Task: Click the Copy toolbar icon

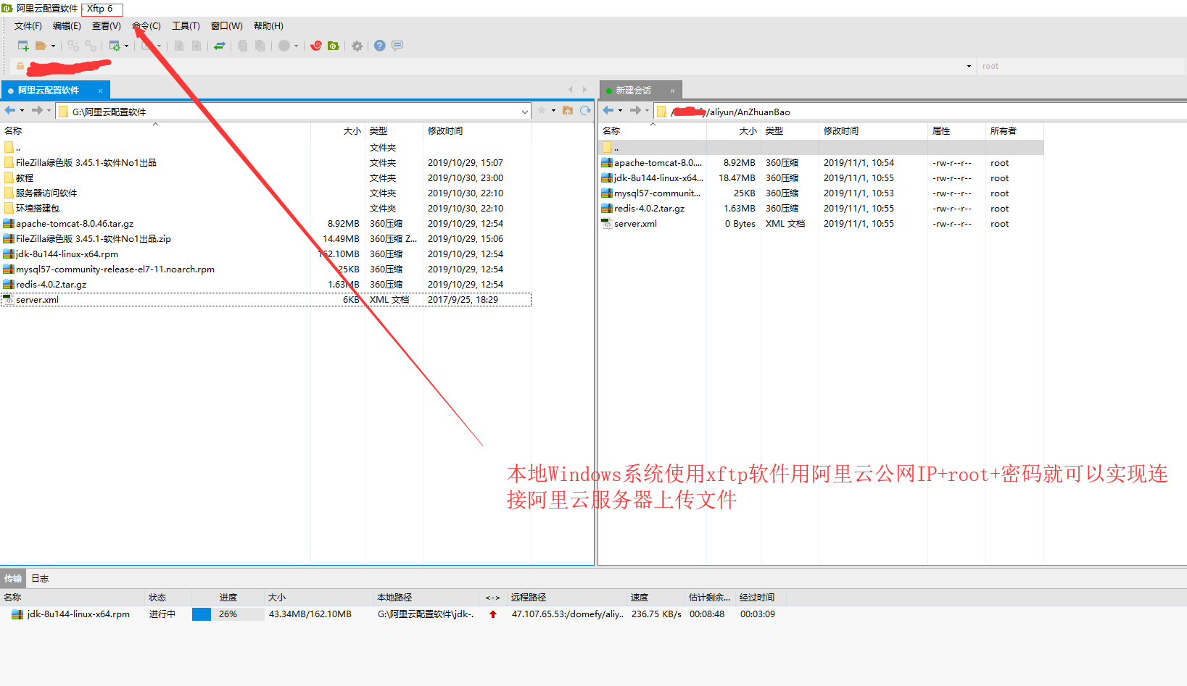Action: [242, 46]
